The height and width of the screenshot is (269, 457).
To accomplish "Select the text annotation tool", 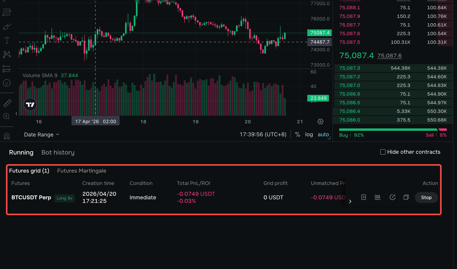I will click(7, 41).
